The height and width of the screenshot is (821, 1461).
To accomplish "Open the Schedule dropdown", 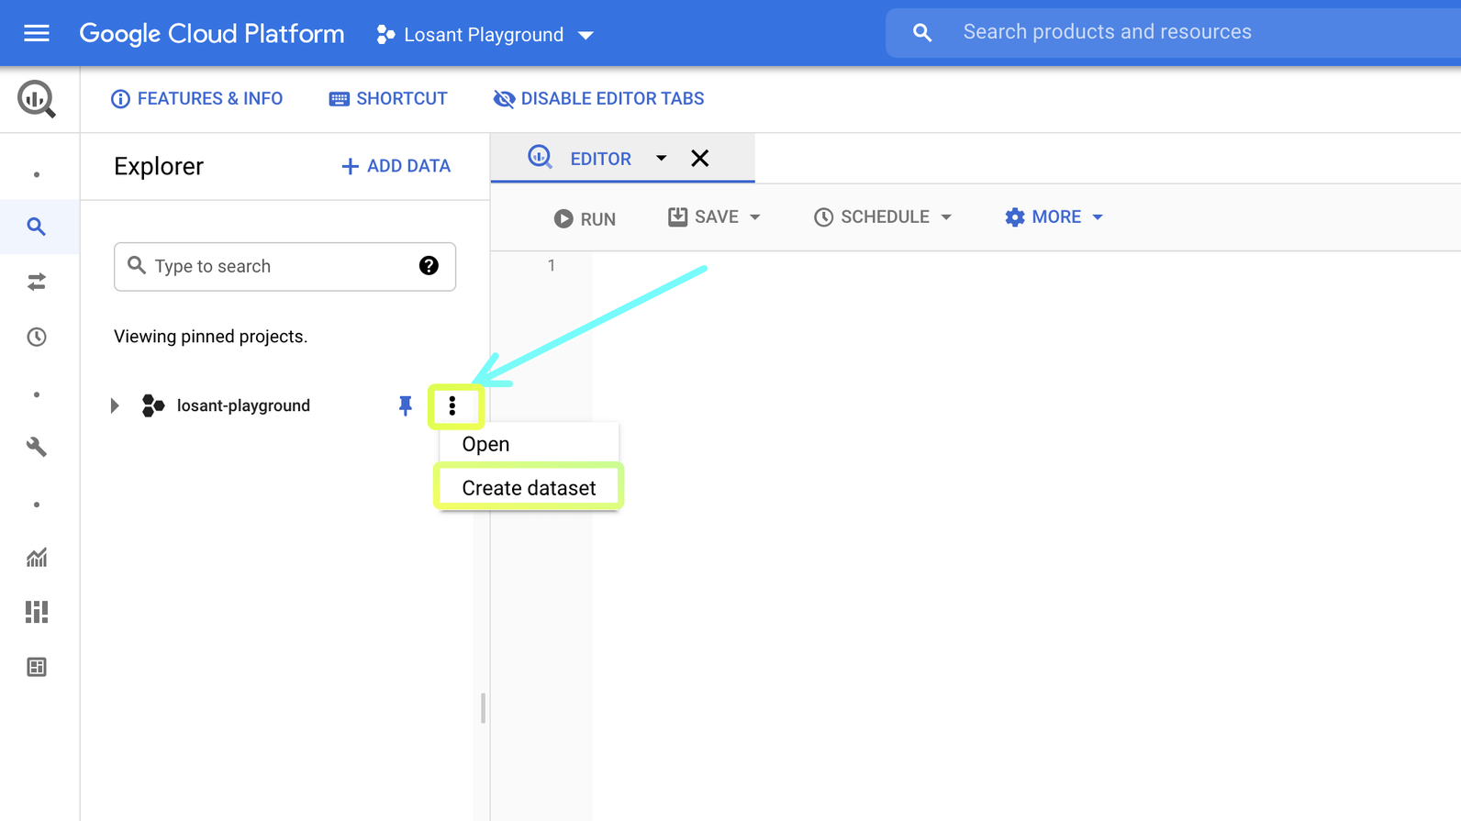I will pos(883,217).
